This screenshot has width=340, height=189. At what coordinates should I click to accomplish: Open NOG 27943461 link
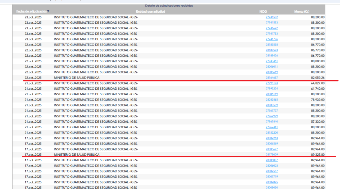pyautogui.click(x=272, y=61)
